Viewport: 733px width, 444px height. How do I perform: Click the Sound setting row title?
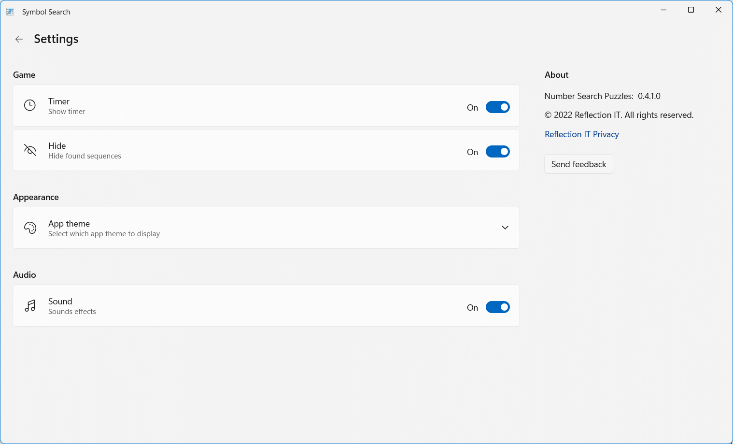(60, 301)
